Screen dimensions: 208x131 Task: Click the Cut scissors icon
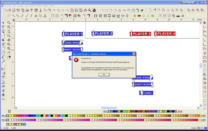tap(41, 10)
